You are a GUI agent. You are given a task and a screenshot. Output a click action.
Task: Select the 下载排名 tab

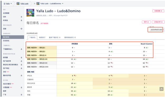point(32,37)
